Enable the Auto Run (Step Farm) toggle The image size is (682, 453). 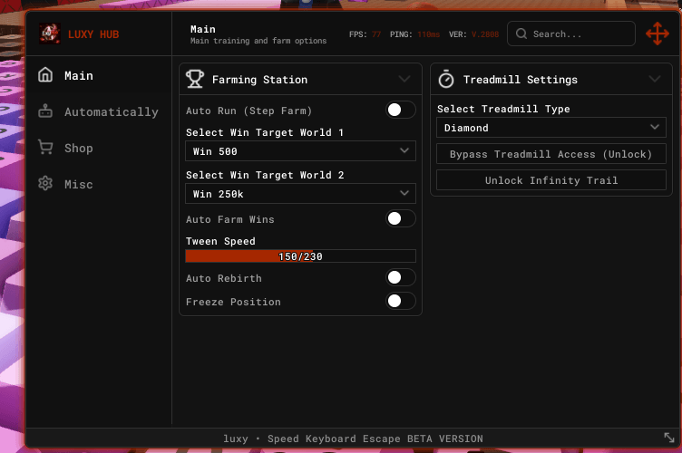pos(401,110)
